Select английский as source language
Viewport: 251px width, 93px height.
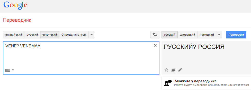(x=14, y=35)
